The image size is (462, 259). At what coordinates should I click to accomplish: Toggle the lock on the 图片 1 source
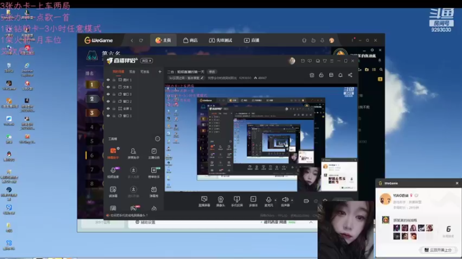pyautogui.click(x=114, y=80)
